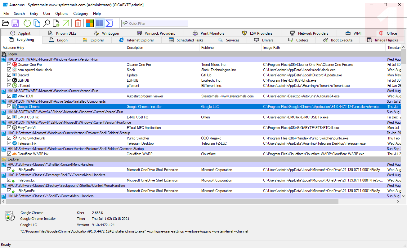Open the Services tab
Viewport: 407px width, 248px height.
[232, 40]
